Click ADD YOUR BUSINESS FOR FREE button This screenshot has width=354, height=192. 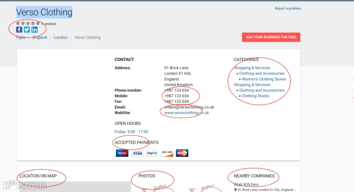pyautogui.click(x=271, y=37)
